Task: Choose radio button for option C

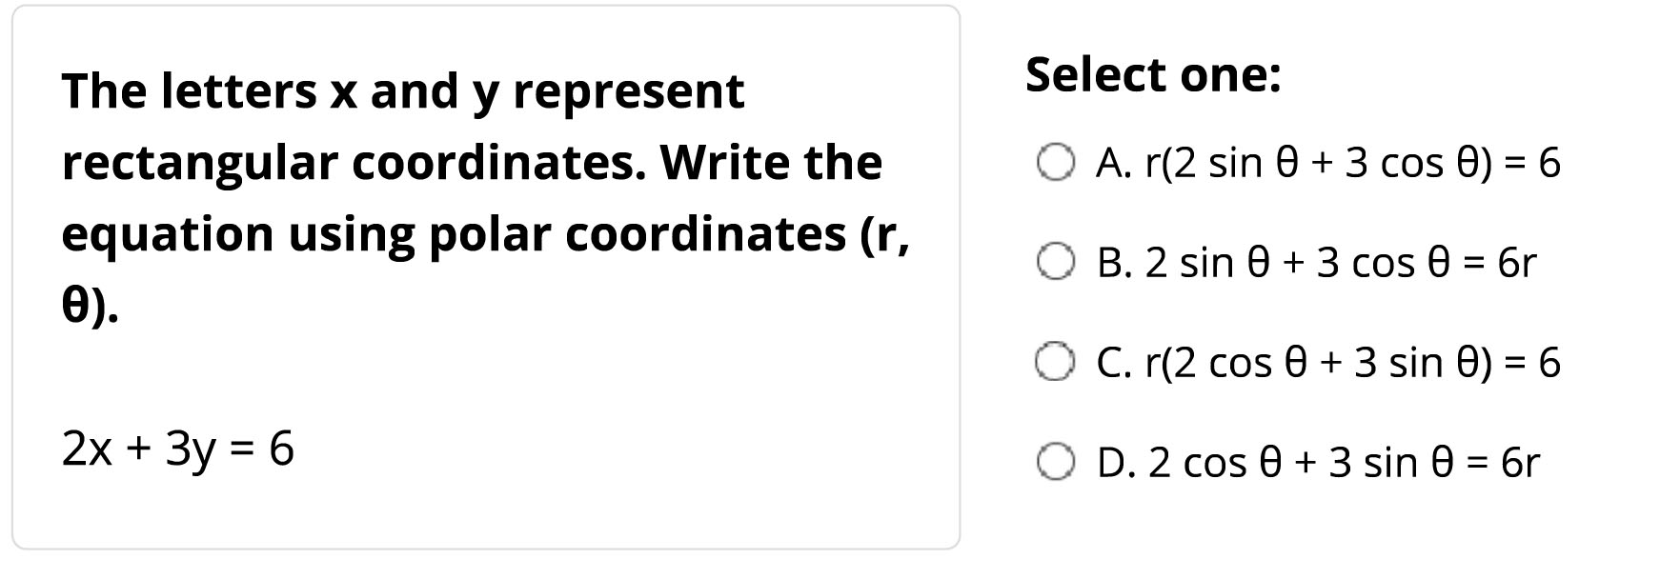Action: click(x=1056, y=363)
